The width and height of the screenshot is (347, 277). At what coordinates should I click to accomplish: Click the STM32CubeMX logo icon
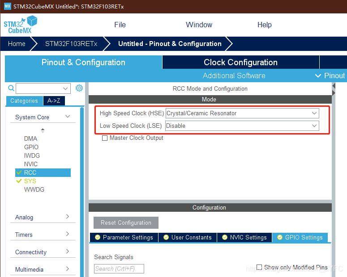[20, 25]
